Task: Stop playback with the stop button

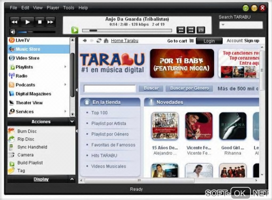Action: point(40,22)
